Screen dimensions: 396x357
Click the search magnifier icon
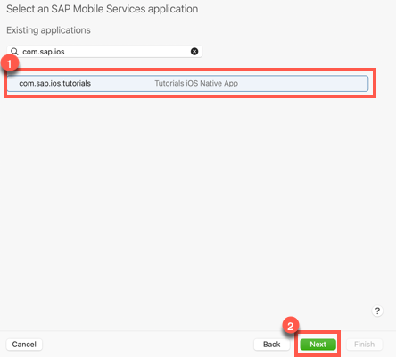point(14,52)
